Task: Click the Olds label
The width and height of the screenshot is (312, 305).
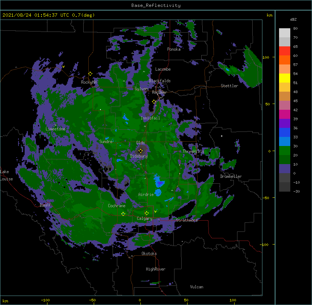Action: pyautogui.click(x=140, y=143)
